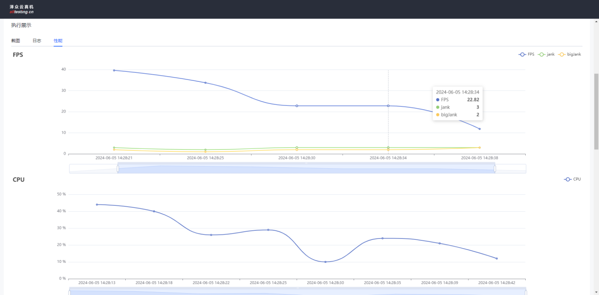Toggle bigJank series in legend
This screenshot has width=599, height=295.
569,54
